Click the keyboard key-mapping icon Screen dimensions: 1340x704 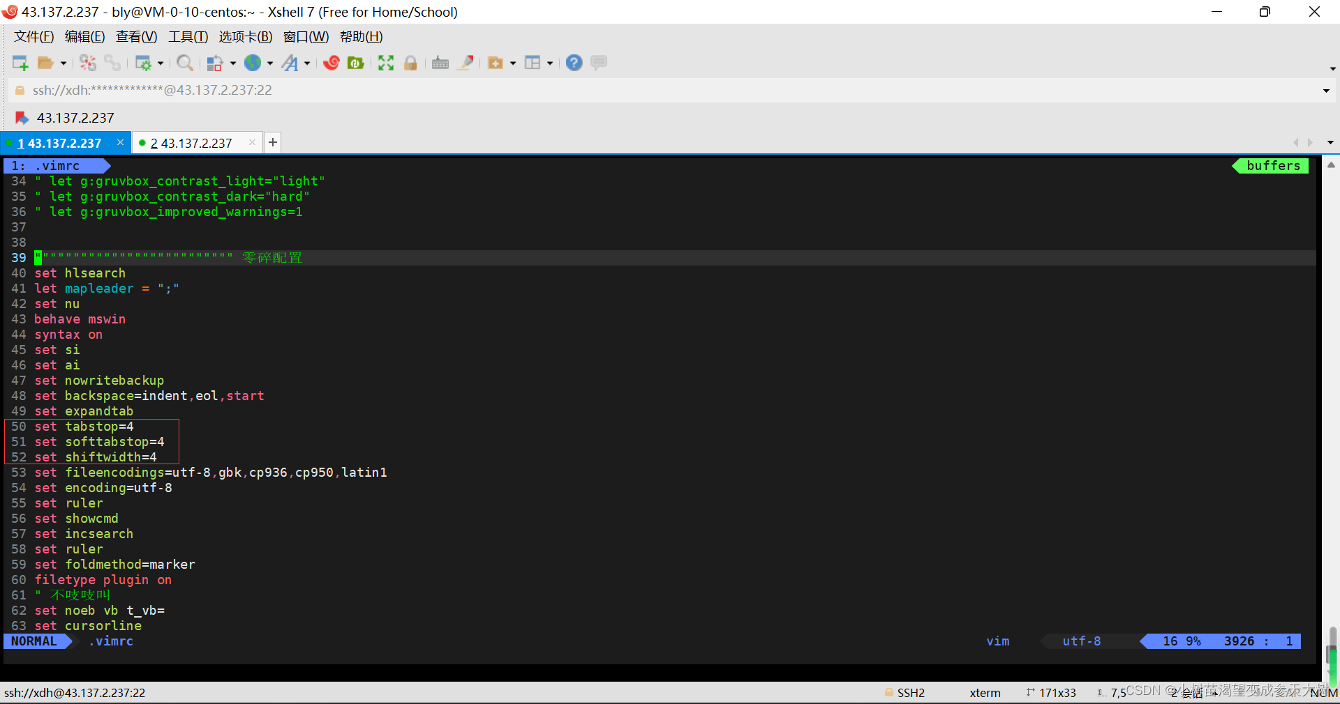click(x=440, y=63)
